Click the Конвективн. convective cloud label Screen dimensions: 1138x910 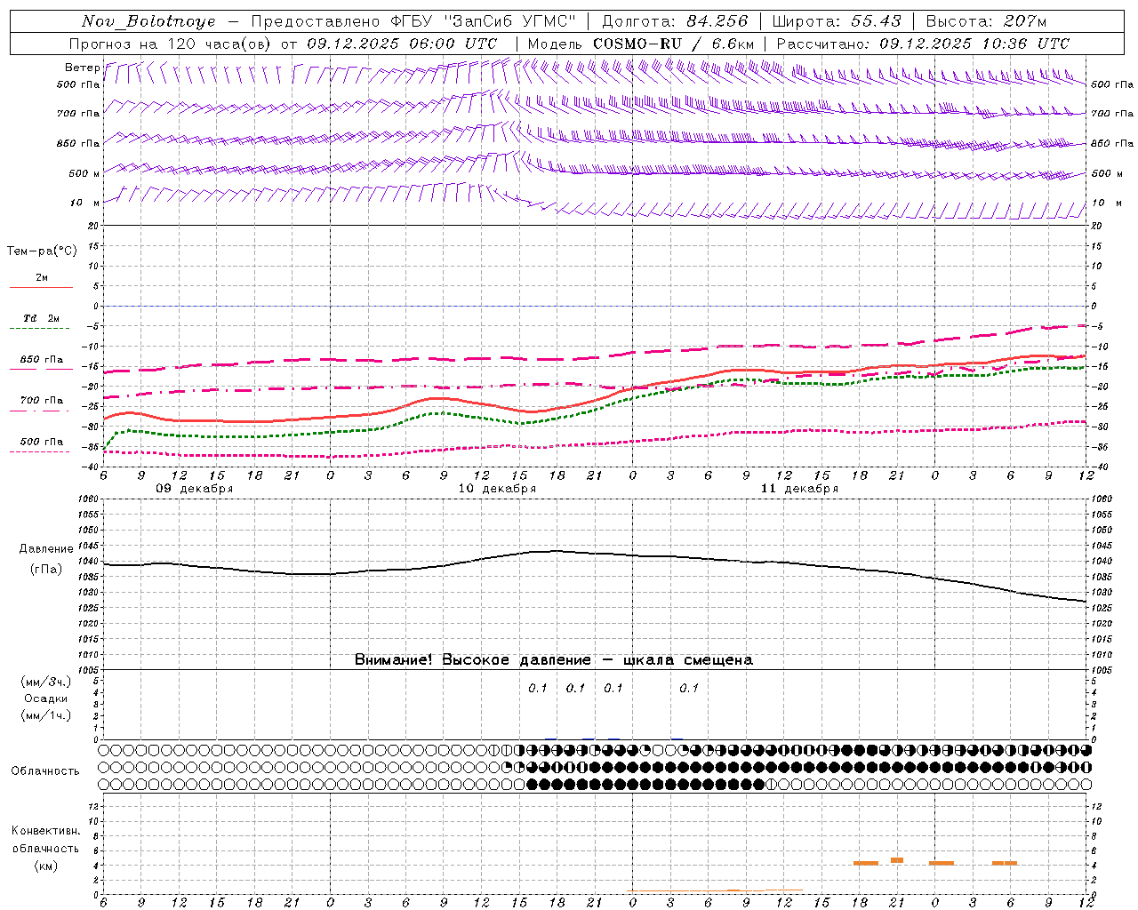pos(45,831)
